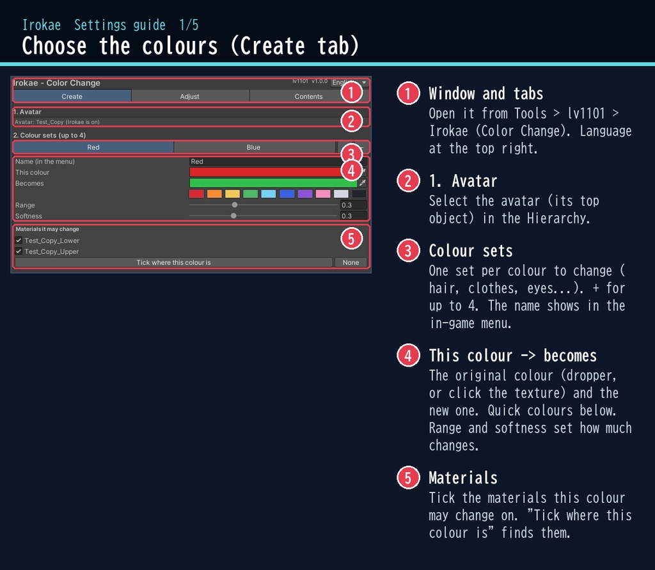Choose the purple quick colour swatch
The width and height of the screenshot is (655, 570).
coord(305,194)
